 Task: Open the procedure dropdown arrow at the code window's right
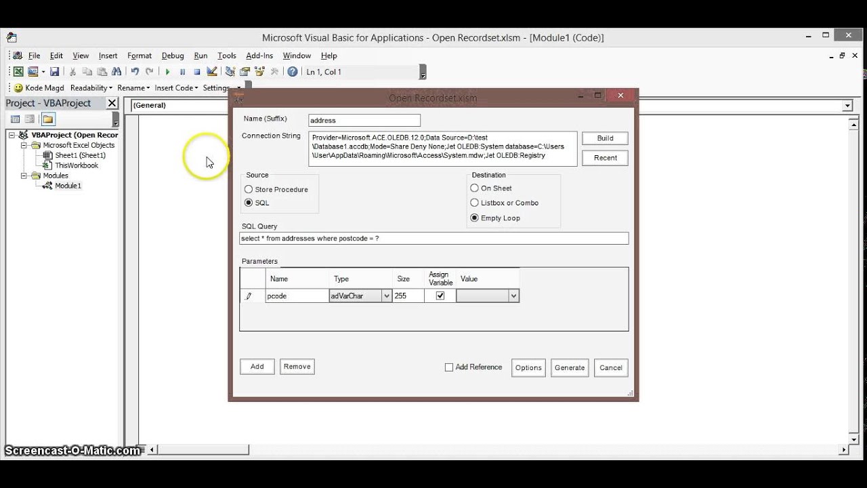pos(847,106)
